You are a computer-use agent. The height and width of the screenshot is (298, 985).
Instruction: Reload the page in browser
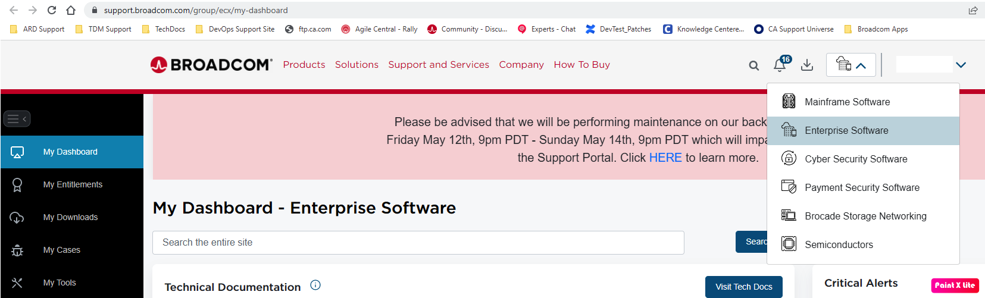(52, 10)
